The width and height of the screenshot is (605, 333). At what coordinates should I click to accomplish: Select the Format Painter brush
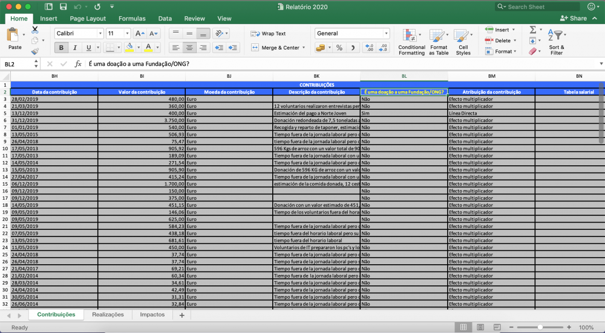34,52
